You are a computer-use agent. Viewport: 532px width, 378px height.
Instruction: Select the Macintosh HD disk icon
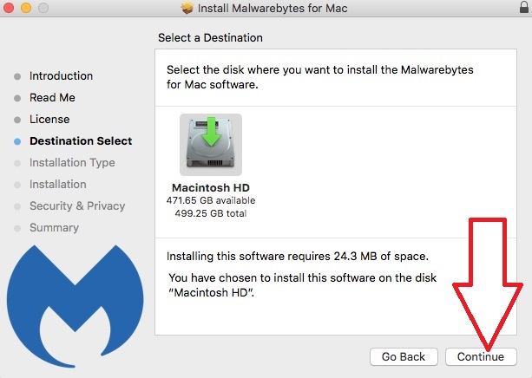211,145
